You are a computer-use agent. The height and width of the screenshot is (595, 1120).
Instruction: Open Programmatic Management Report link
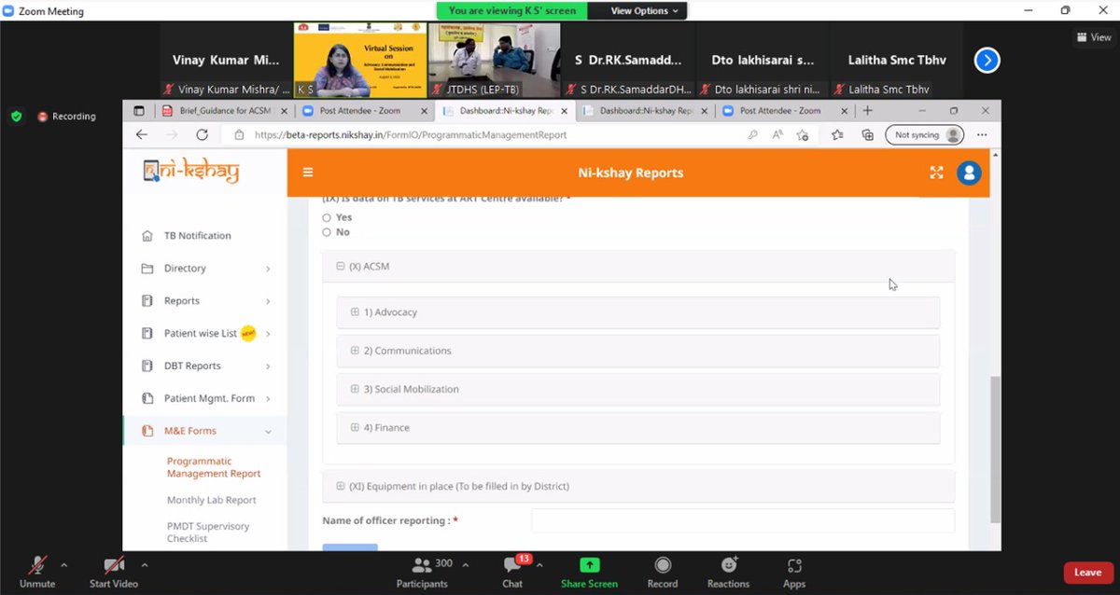click(x=214, y=467)
